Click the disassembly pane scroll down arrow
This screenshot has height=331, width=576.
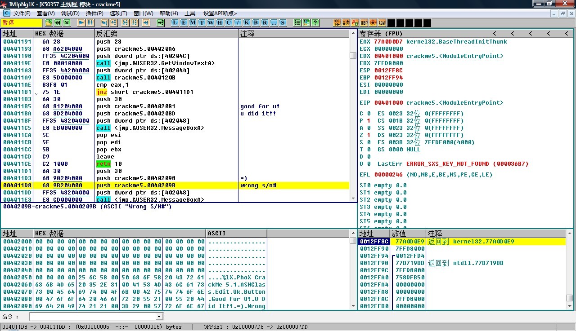coord(353,198)
